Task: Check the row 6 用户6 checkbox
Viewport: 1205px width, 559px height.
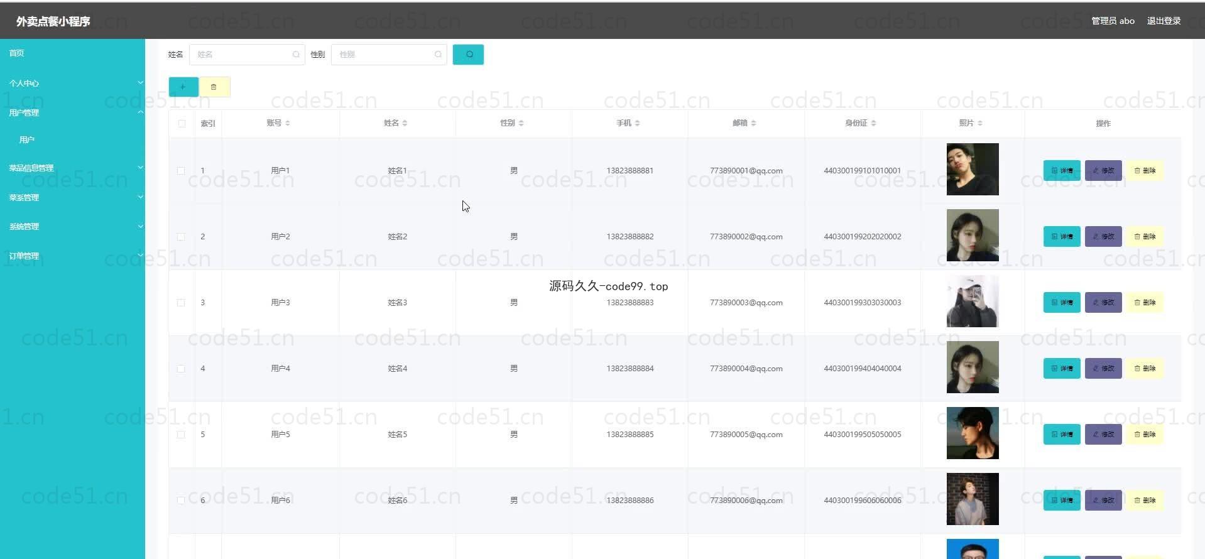Action: coord(181,501)
